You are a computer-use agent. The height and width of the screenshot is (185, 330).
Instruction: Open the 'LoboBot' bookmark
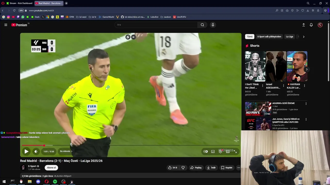pyautogui.click(x=153, y=17)
